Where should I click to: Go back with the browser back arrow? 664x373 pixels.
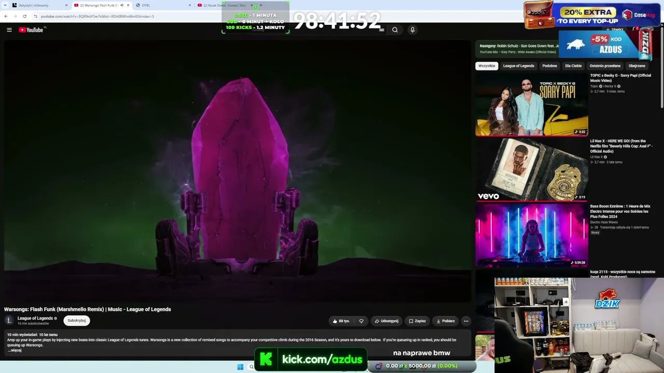[6, 16]
